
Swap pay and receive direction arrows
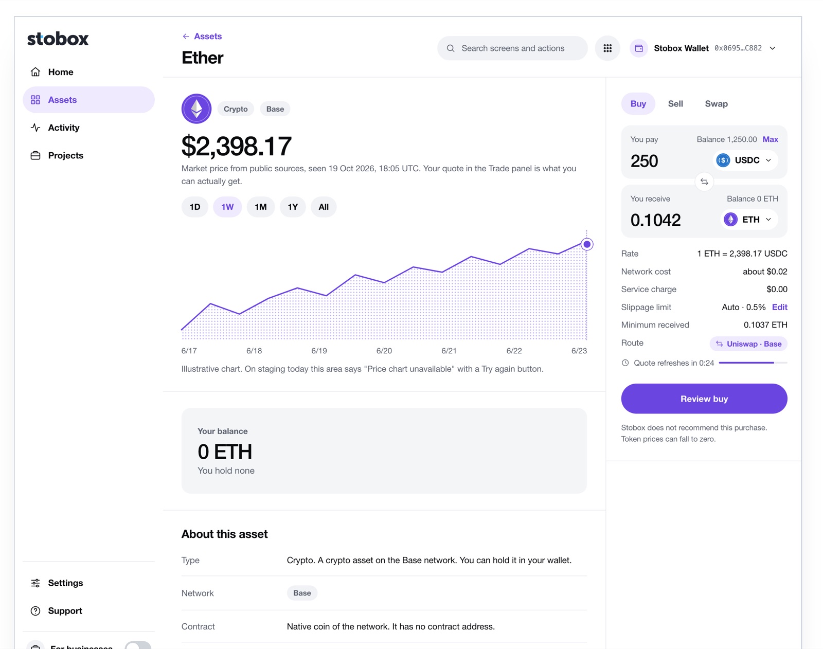pyautogui.click(x=704, y=182)
